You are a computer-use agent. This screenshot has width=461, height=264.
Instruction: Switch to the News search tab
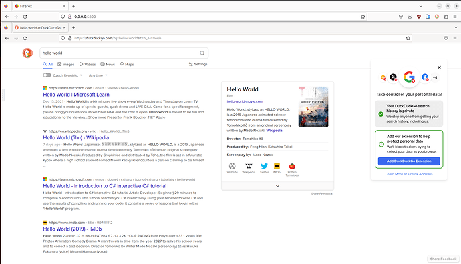[108, 64]
